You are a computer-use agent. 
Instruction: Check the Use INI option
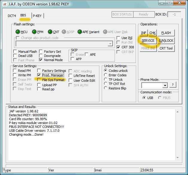[118, 38]
